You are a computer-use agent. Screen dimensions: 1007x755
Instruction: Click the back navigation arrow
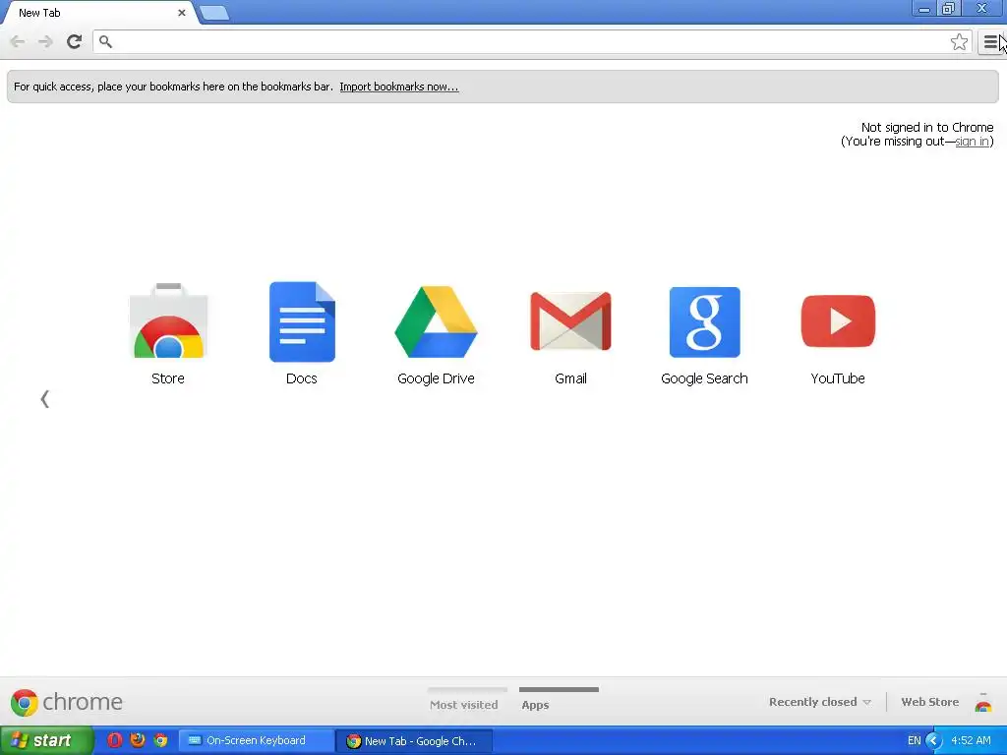(x=18, y=41)
